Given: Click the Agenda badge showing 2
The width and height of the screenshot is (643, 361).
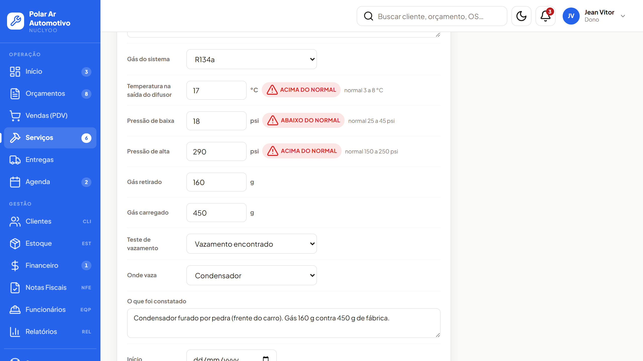Looking at the screenshot, I should click(86, 182).
